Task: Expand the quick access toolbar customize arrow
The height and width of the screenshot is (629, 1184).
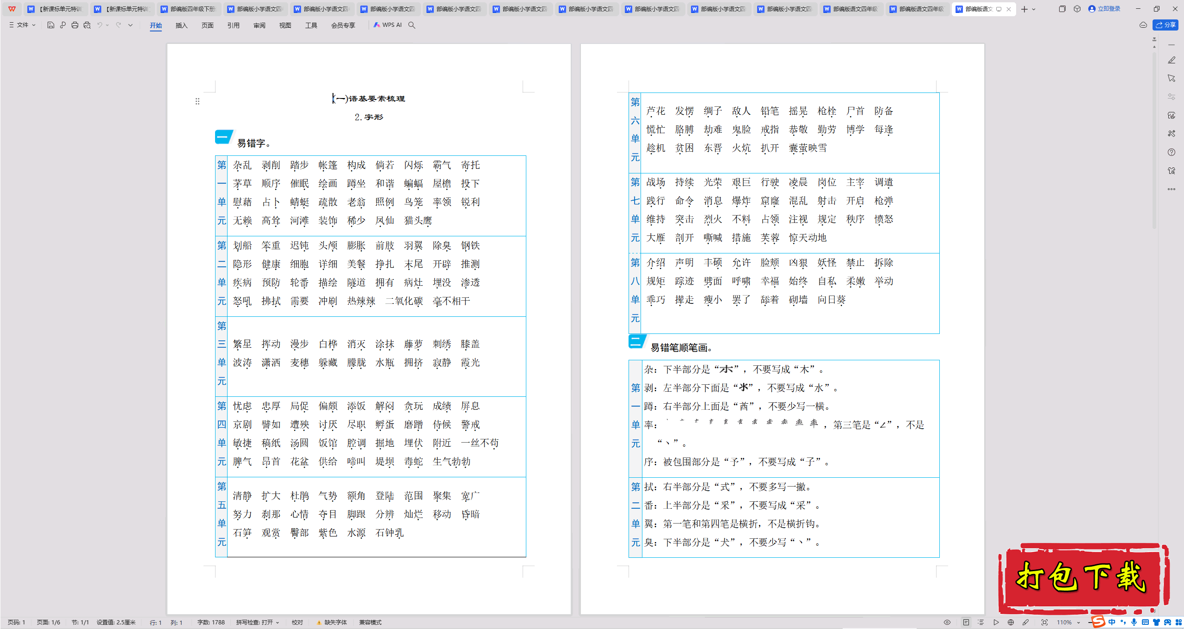Action: click(x=130, y=25)
